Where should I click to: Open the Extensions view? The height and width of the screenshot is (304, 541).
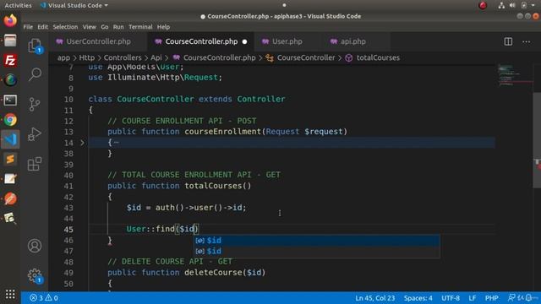[35, 164]
